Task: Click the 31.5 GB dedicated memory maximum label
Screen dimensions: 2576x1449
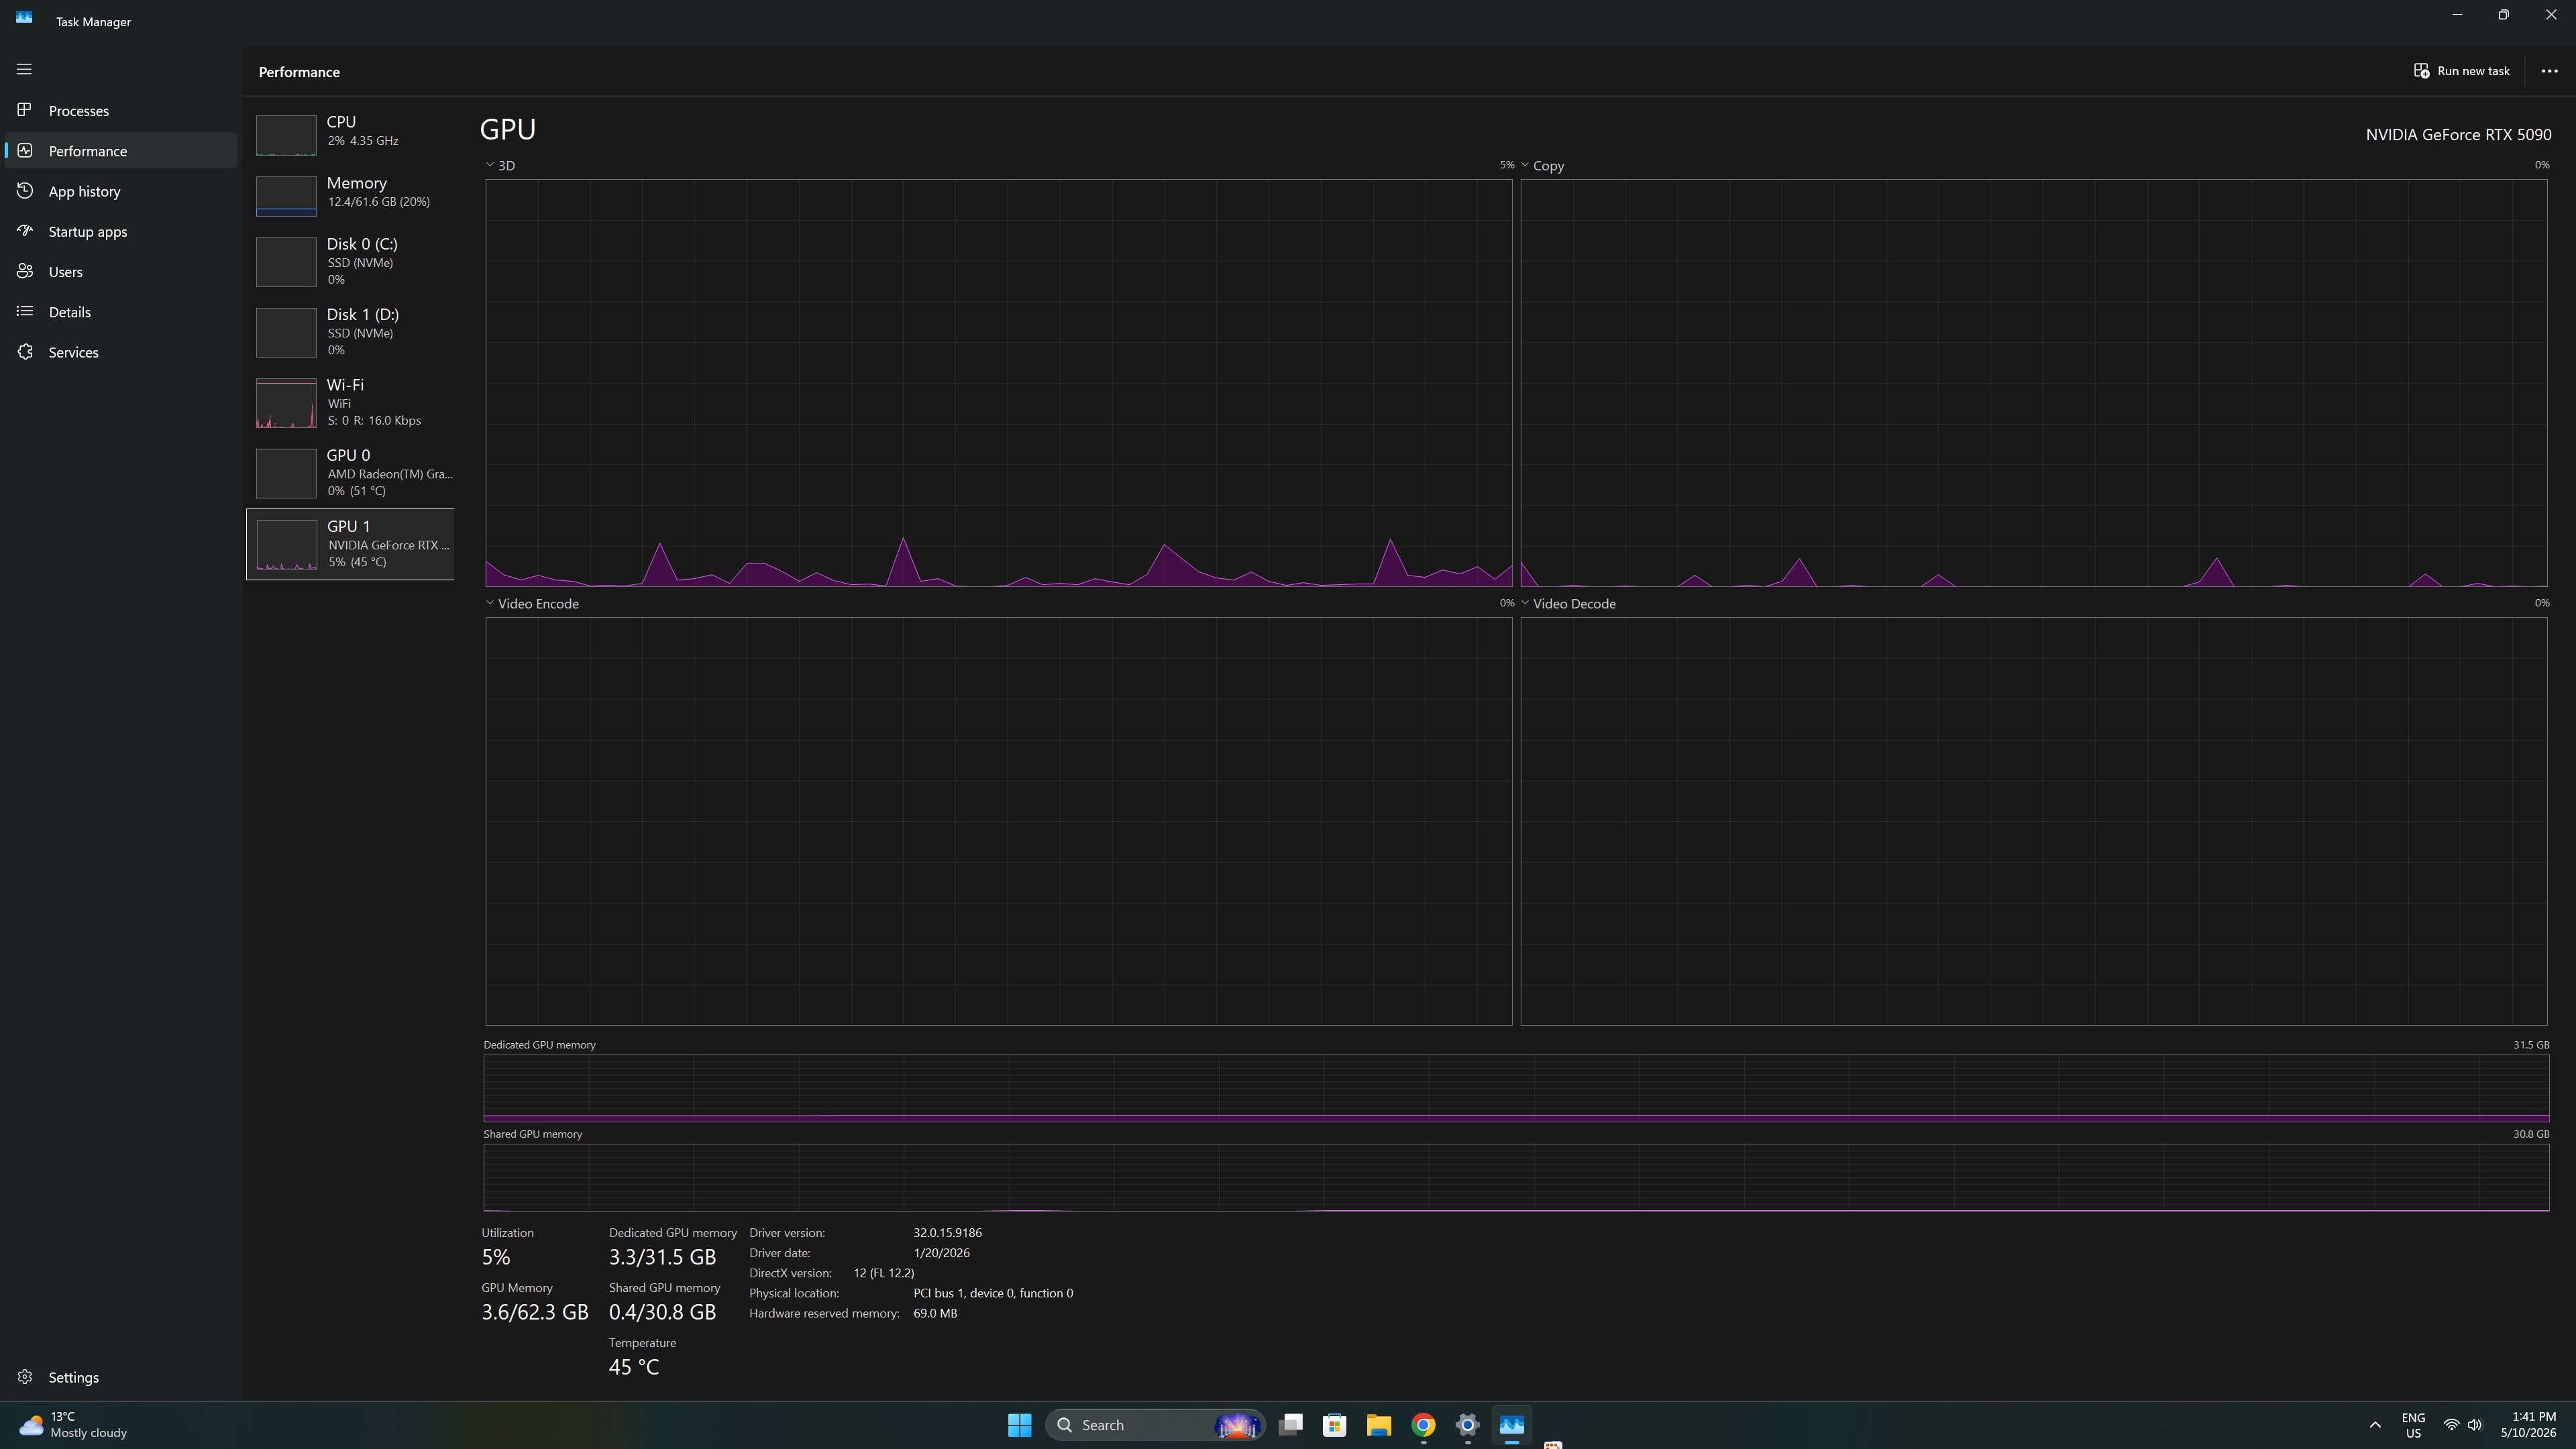Action: tap(2531, 1045)
